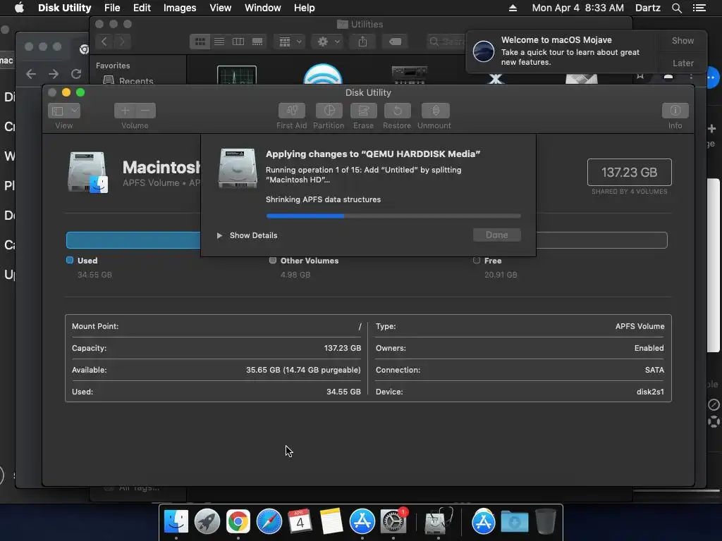Click the Partition toolbar icon
The image size is (722, 541).
click(329, 111)
